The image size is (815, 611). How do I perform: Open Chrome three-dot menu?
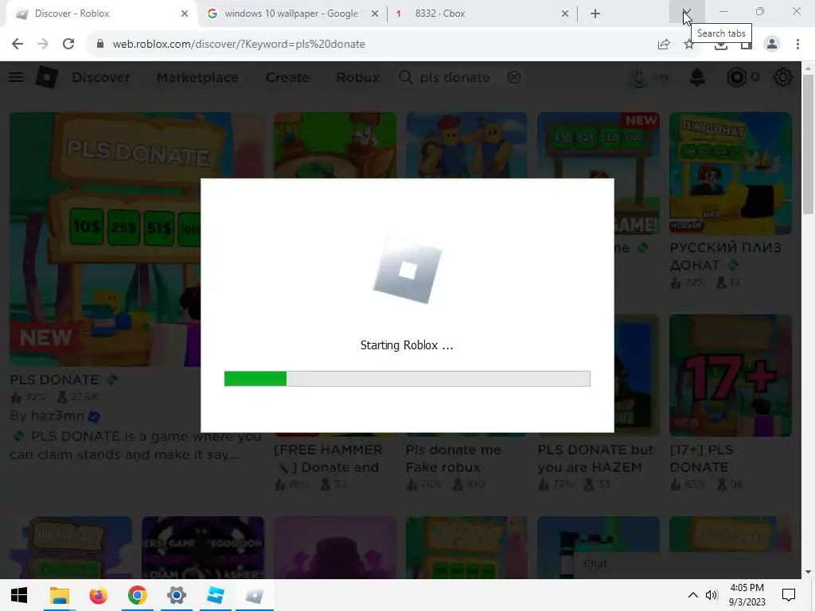(x=797, y=44)
